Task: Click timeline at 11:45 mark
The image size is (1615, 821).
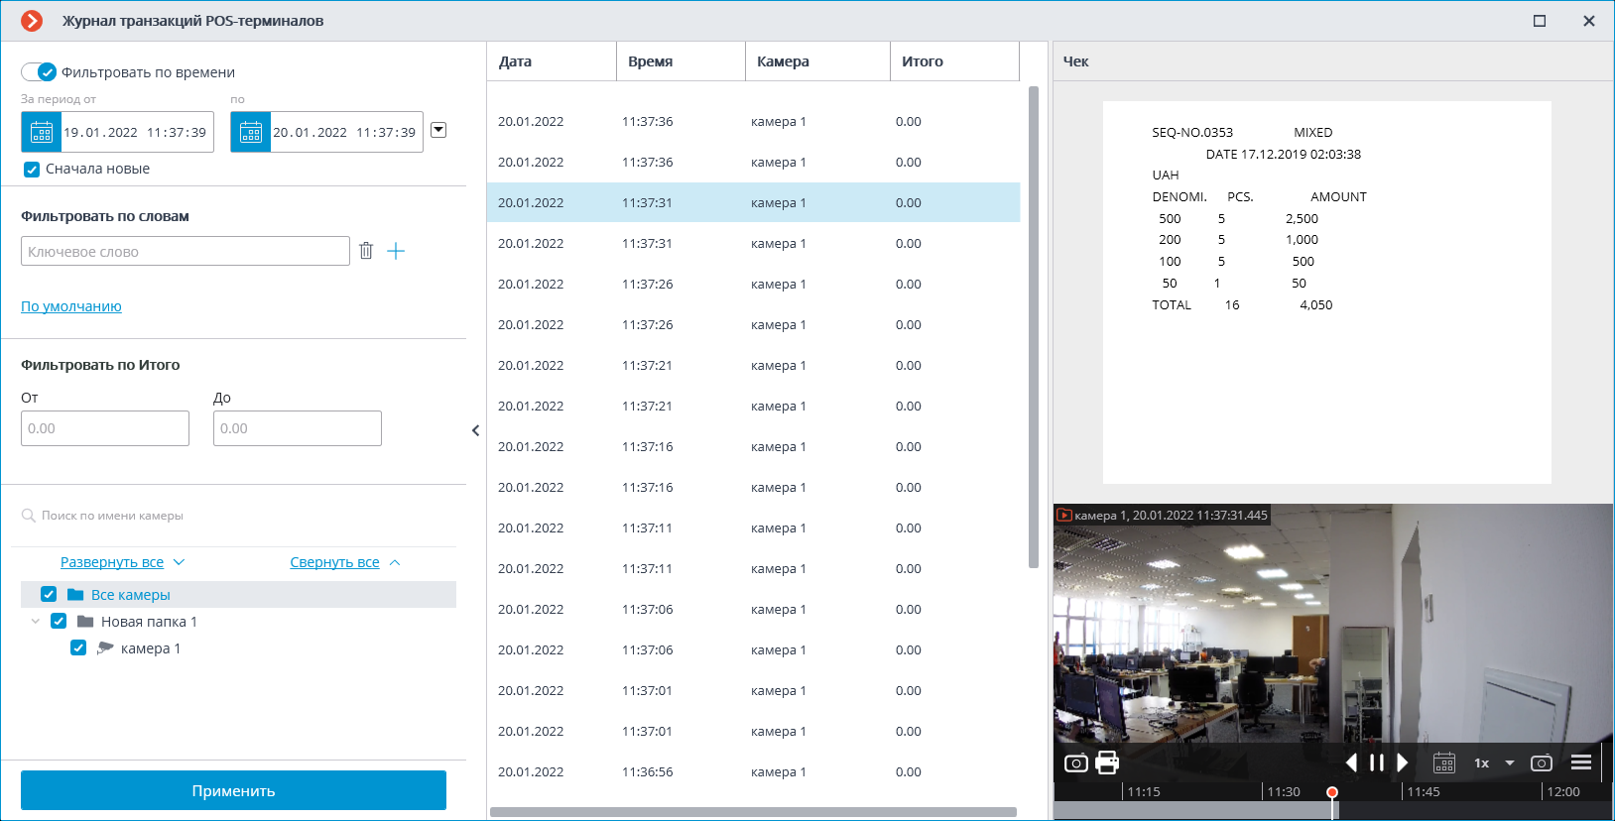Action: click(1423, 791)
